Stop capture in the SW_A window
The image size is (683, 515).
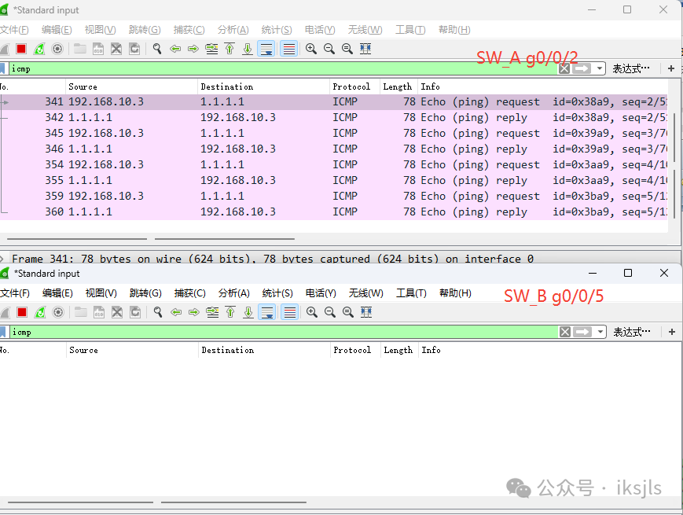click(21, 49)
